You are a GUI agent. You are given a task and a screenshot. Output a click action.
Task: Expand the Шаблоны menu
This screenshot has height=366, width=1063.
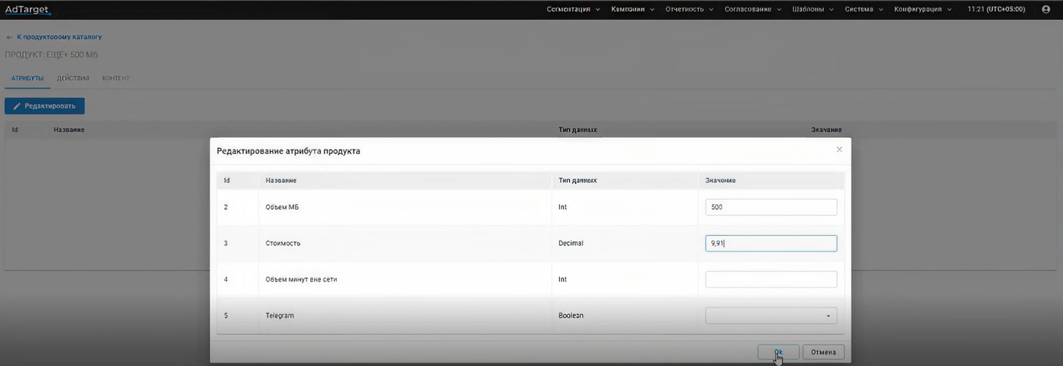coord(812,9)
